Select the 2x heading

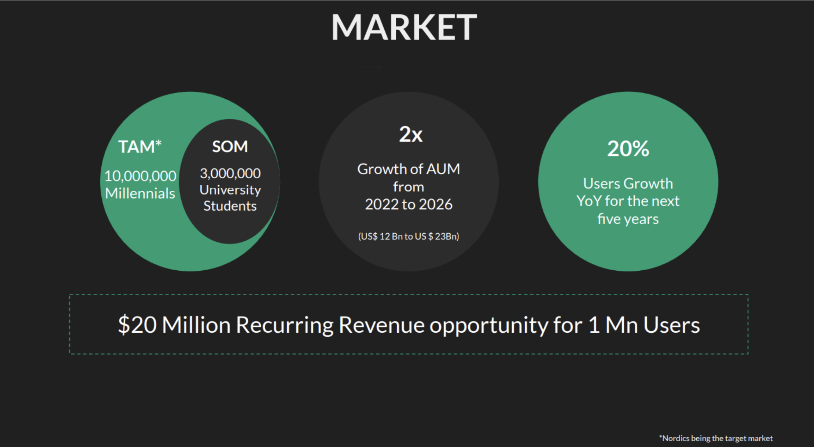tap(411, 134)
